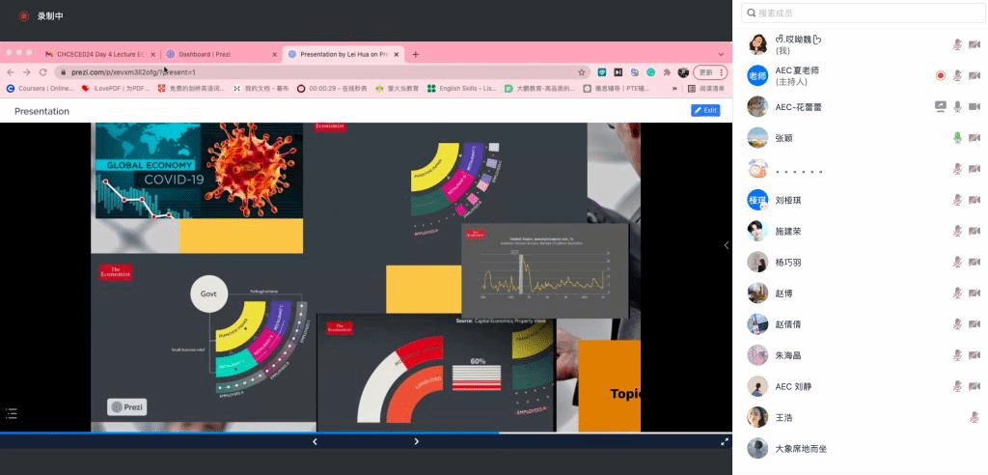988x475 pixels.
Task: Click the screen-share icon beside AEC-花蕾蕾
Action: (x=940, y=106)
